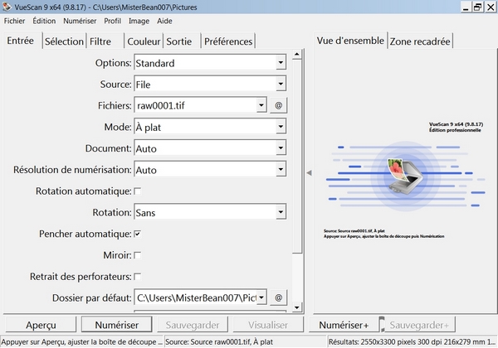Open the Image menu
The width and height of the screenshot is (498, 348).
(x=139, y=21)
